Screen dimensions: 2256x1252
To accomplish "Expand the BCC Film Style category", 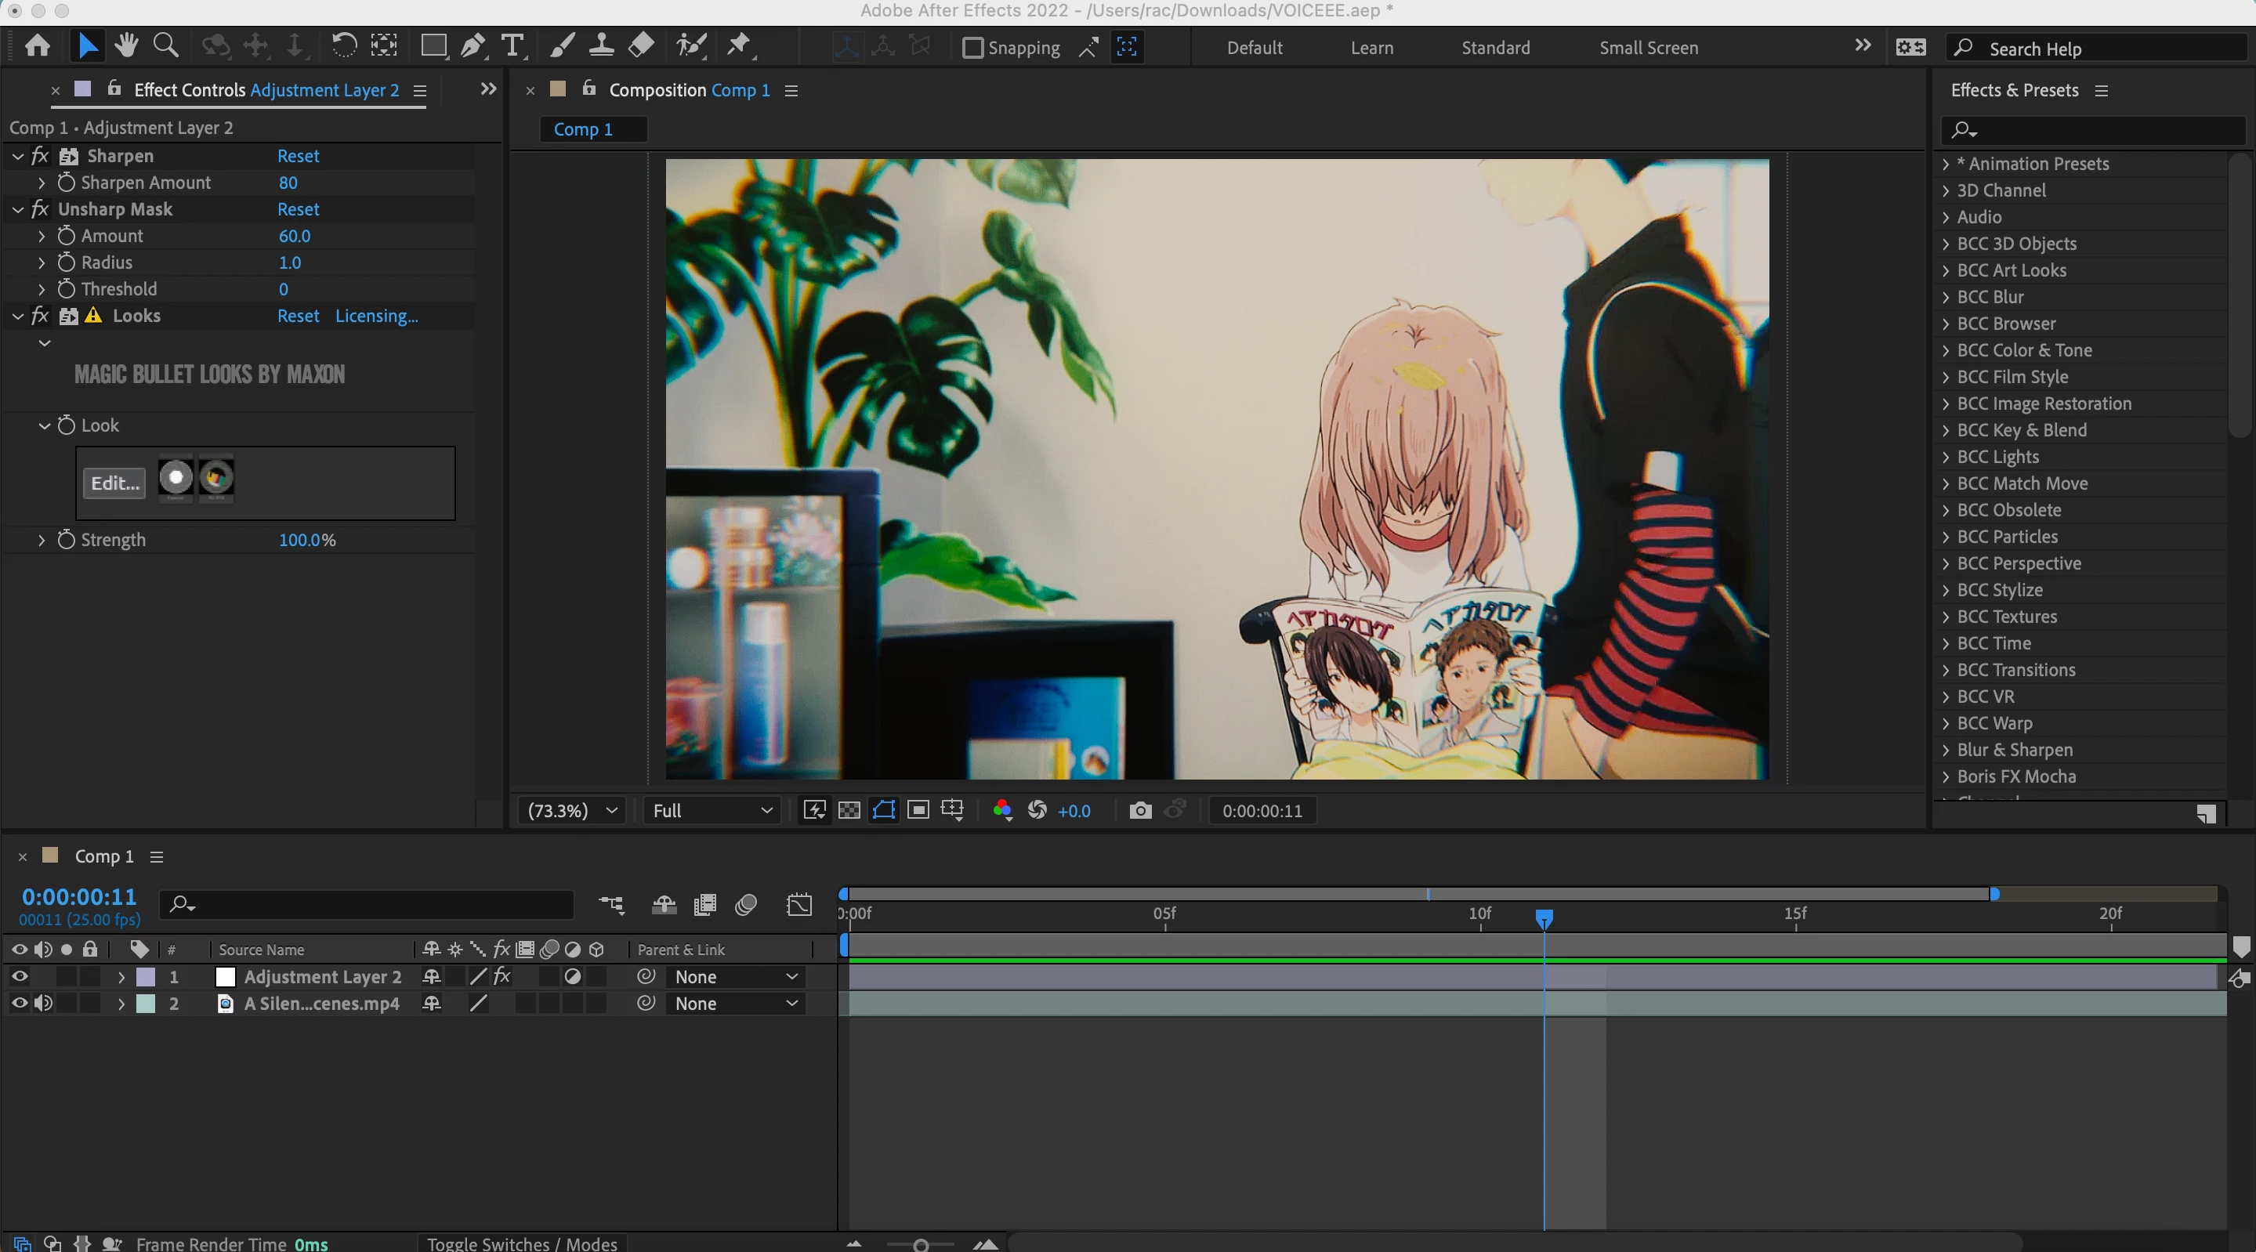I will click(x=1946, y=378).
